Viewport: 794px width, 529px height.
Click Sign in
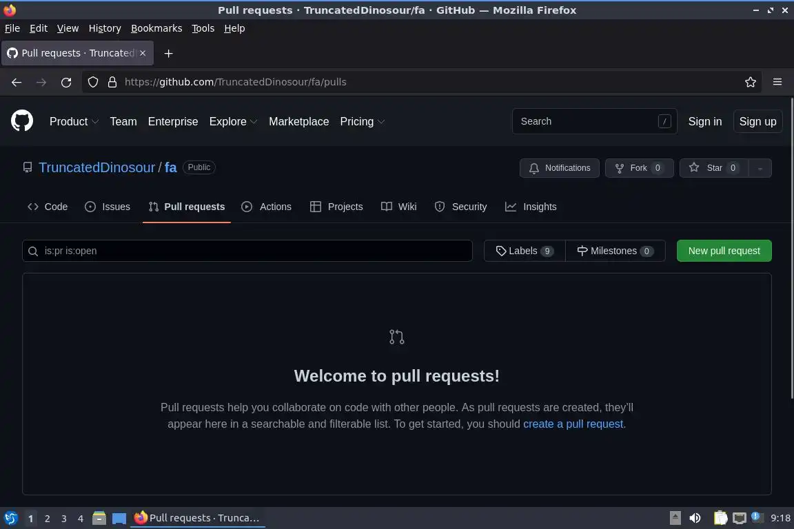click(705, 121)
